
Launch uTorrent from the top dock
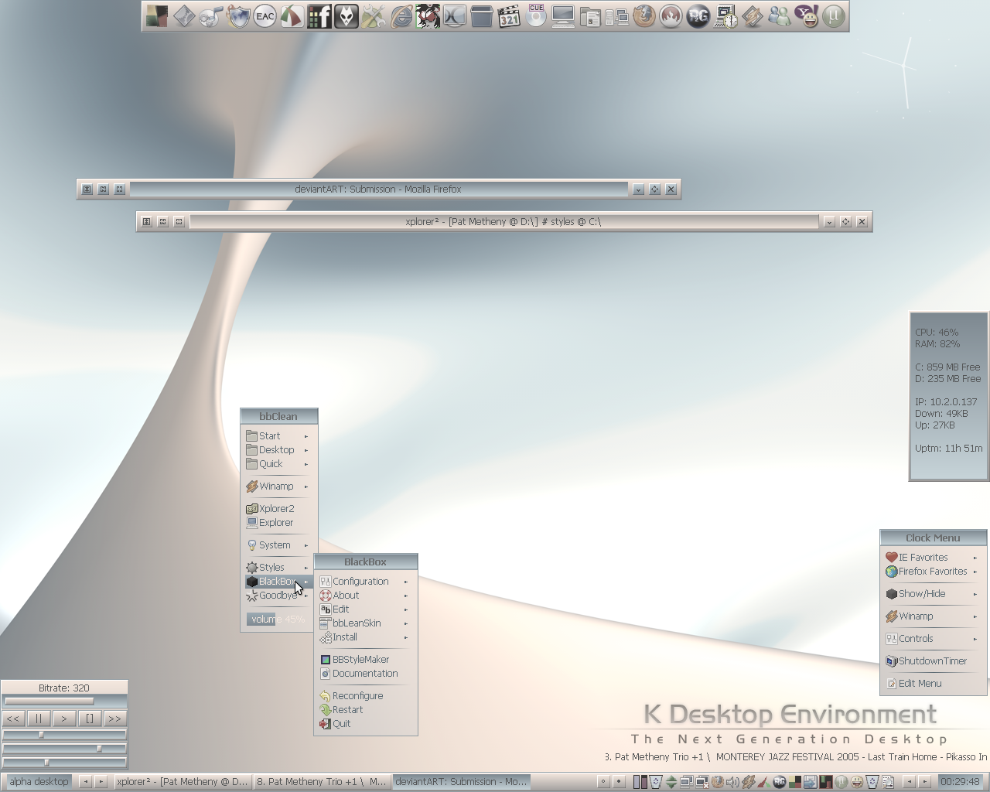tap(834, 16)
